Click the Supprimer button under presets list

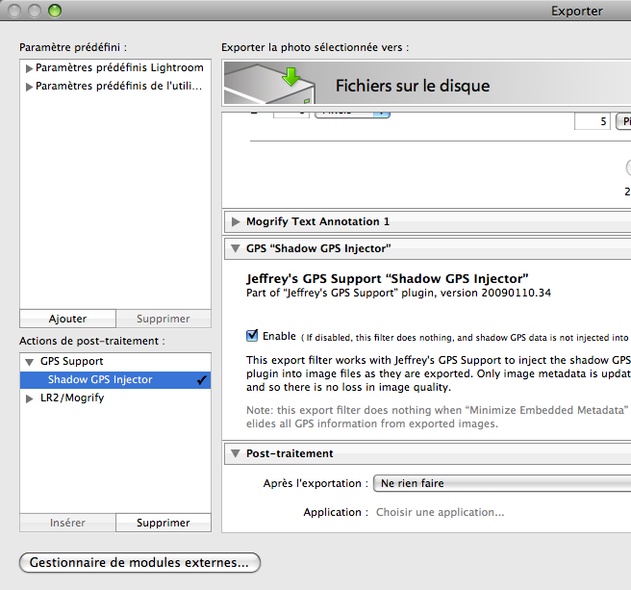point(164,319)
